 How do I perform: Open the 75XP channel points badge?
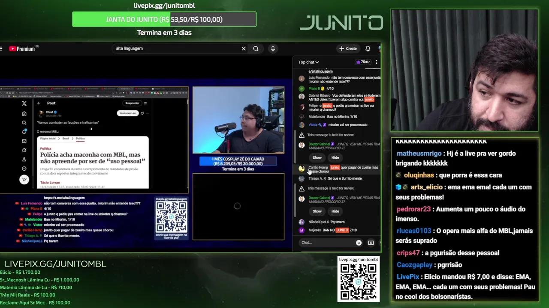click(363, 62)
